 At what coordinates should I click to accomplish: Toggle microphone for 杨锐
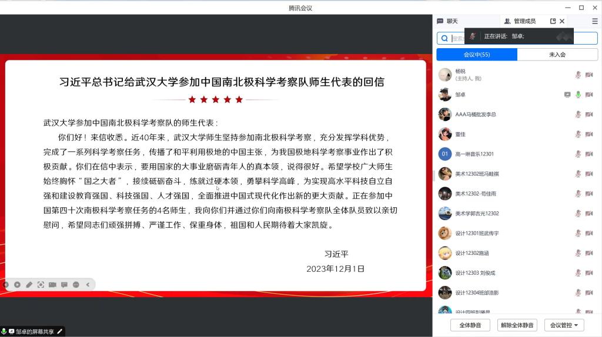coord(578,75)
